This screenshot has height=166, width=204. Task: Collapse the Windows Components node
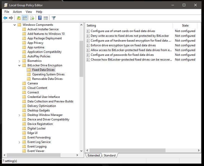(x=15, y=25)
